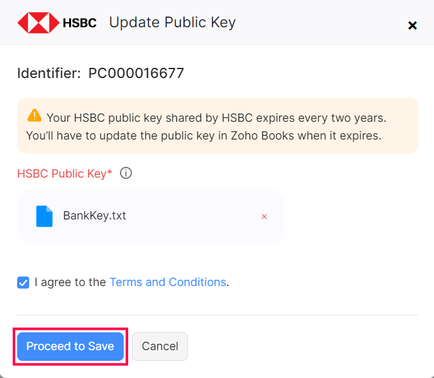Select the identifier value PC000016677

coord(136,74)
